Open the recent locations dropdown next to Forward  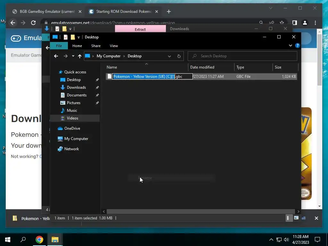73,56
